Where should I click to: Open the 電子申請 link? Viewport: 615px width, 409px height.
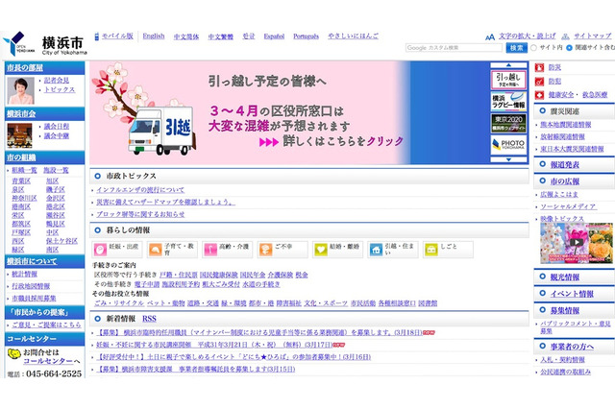click(x=147, y=284)
